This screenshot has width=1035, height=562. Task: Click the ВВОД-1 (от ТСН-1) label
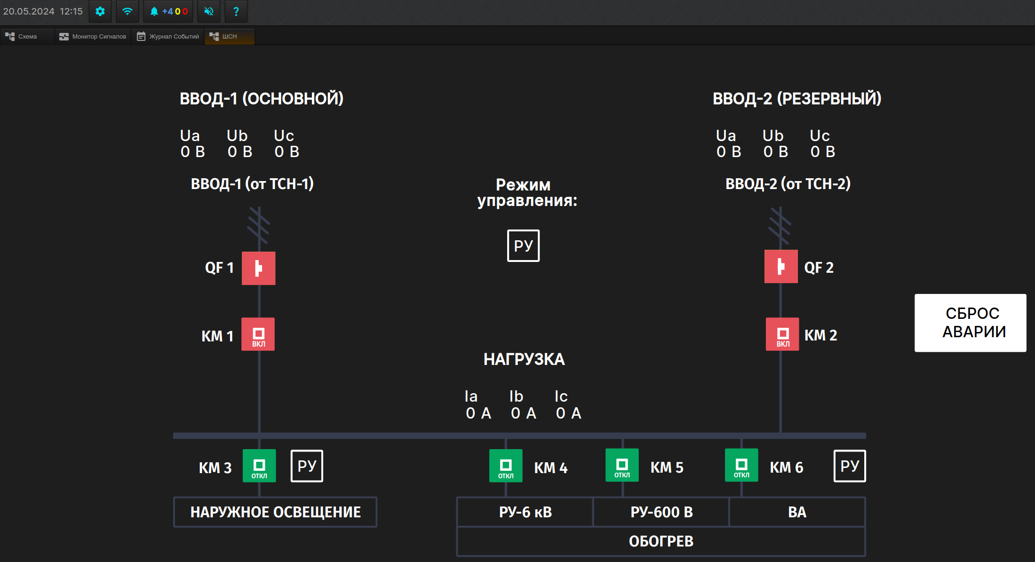pos(252,184)
